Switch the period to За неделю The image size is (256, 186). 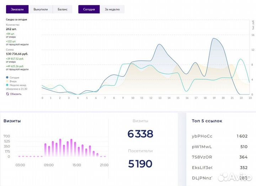(112, 9)
